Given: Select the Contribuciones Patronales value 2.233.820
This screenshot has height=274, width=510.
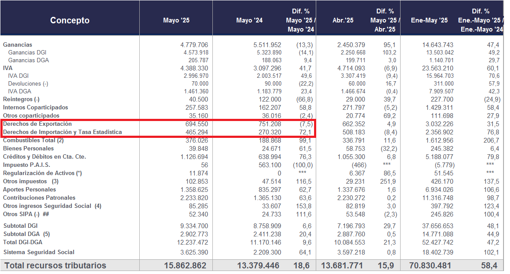Looking at the screenshot, I should point(194,198).
